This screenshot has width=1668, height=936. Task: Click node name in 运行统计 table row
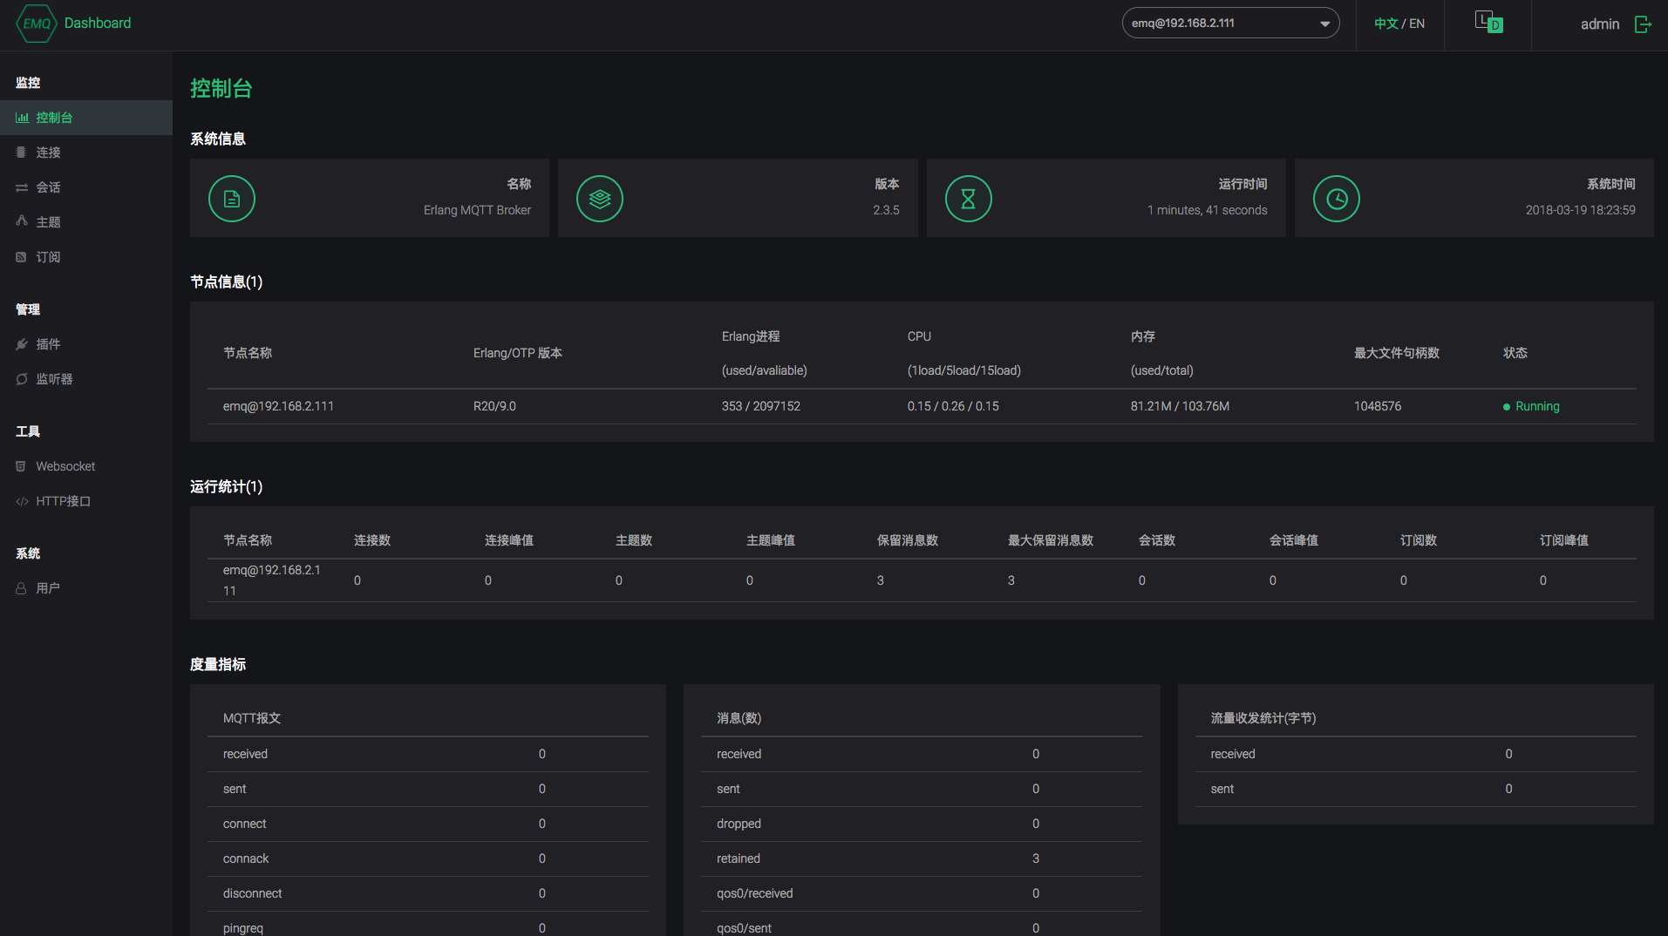(x=272, y=580)
